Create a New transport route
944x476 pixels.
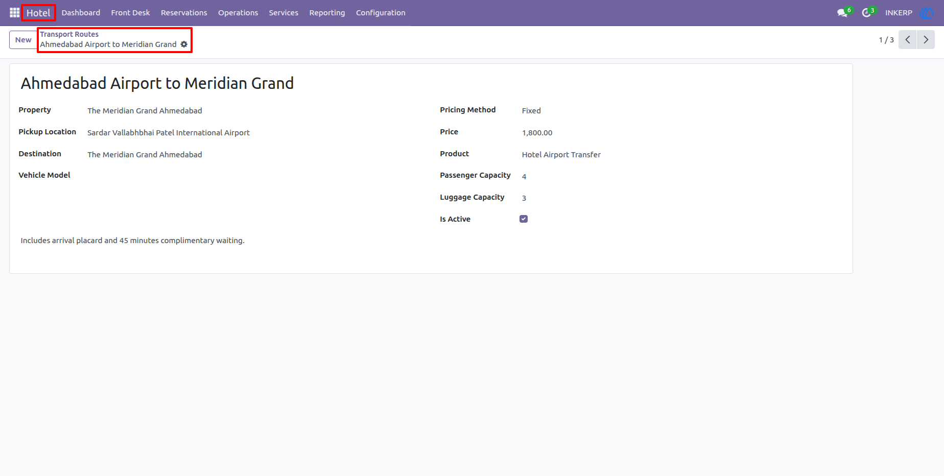point(23,40)
